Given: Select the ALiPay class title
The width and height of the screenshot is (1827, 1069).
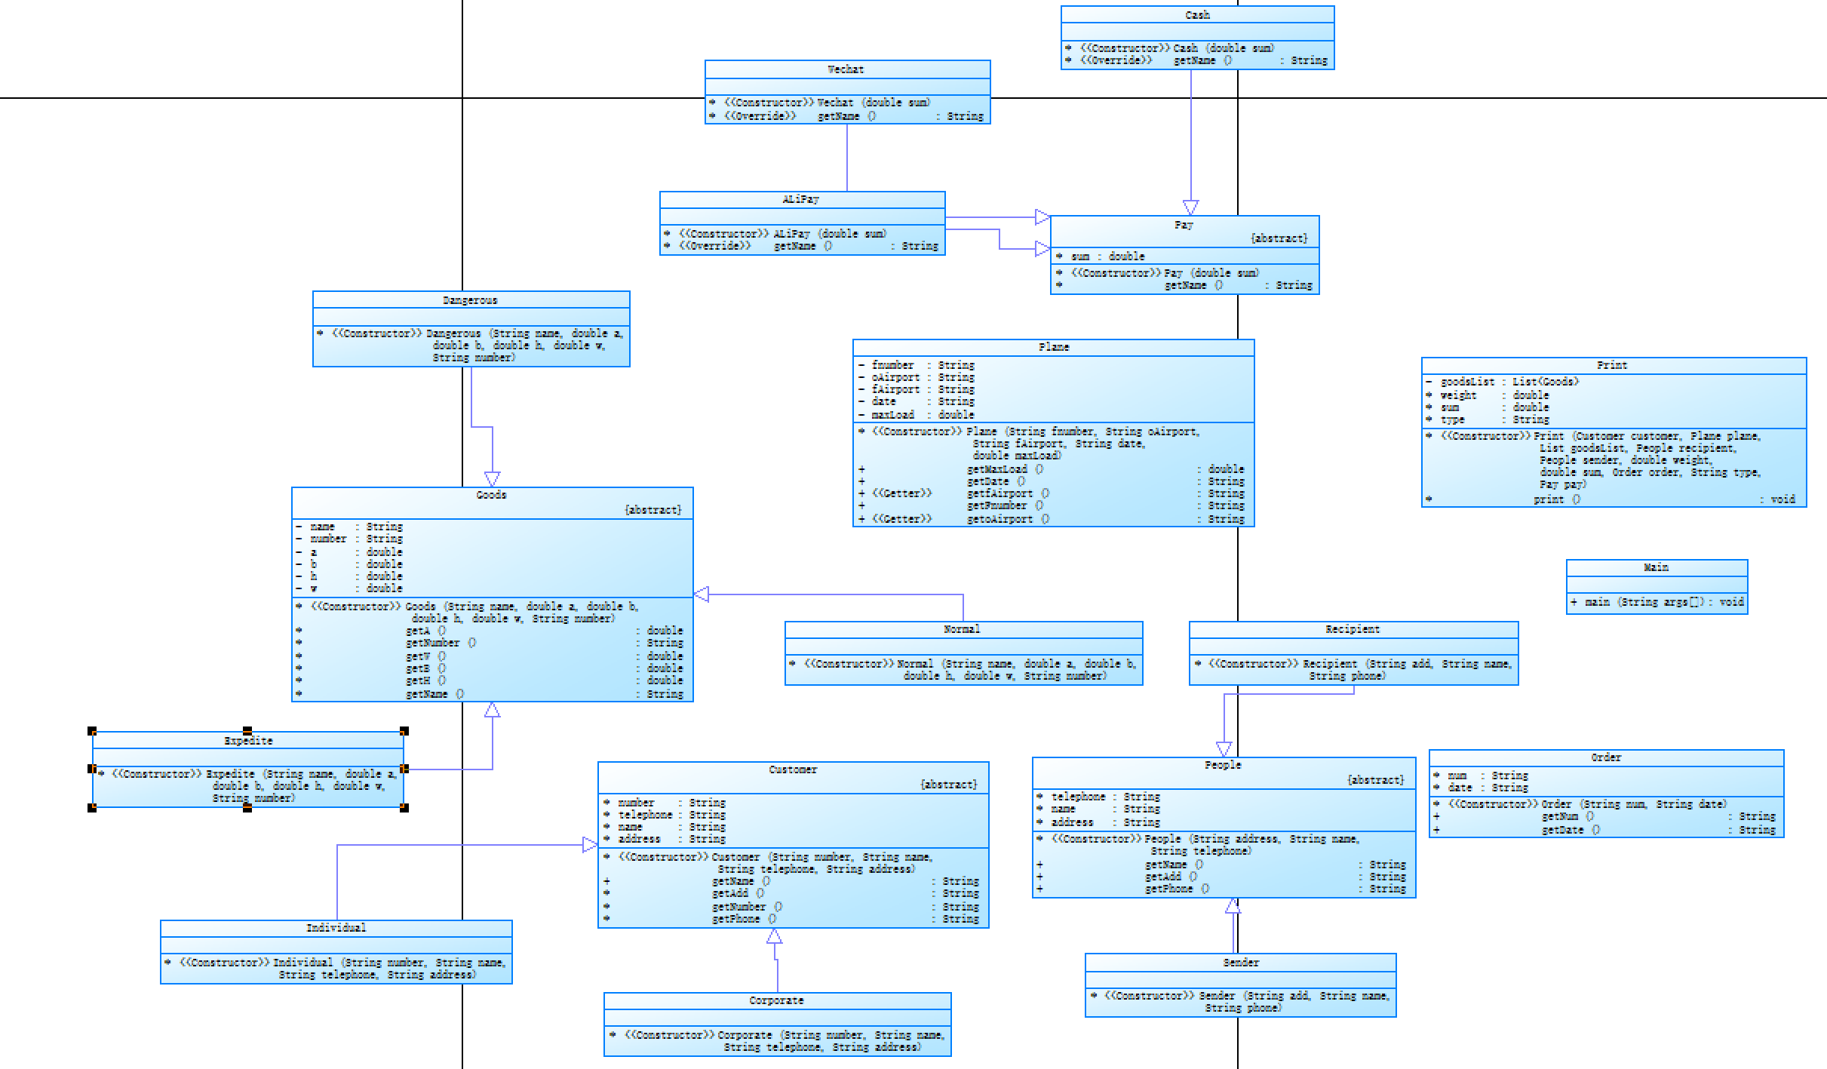Looking at the screenshot, I should (800, 200).
